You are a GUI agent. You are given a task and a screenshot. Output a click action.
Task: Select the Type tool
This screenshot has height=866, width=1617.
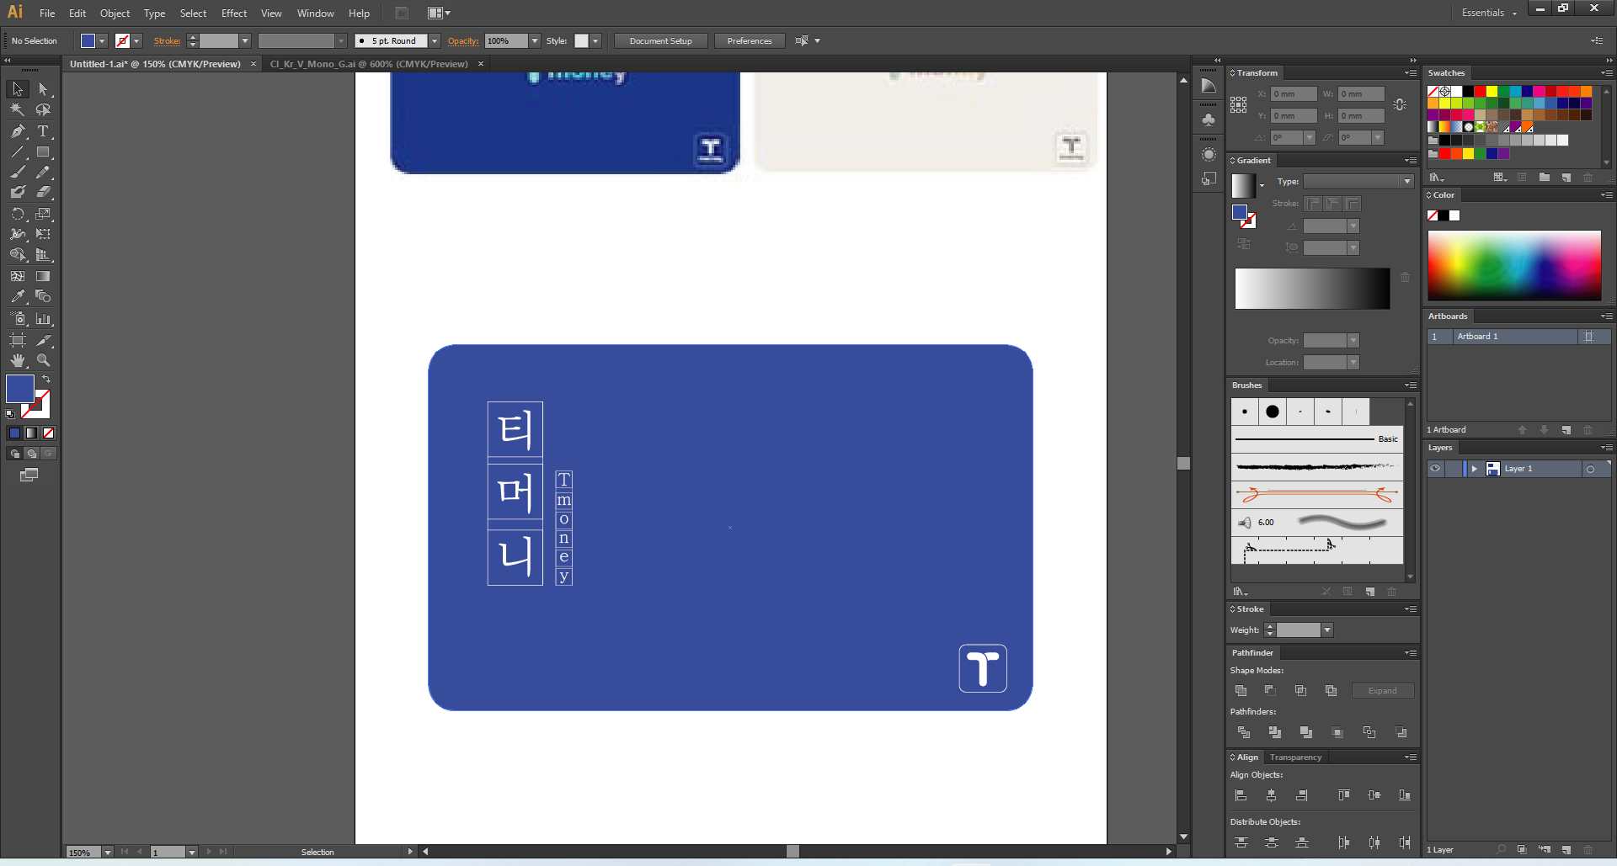tap(43, 131)
